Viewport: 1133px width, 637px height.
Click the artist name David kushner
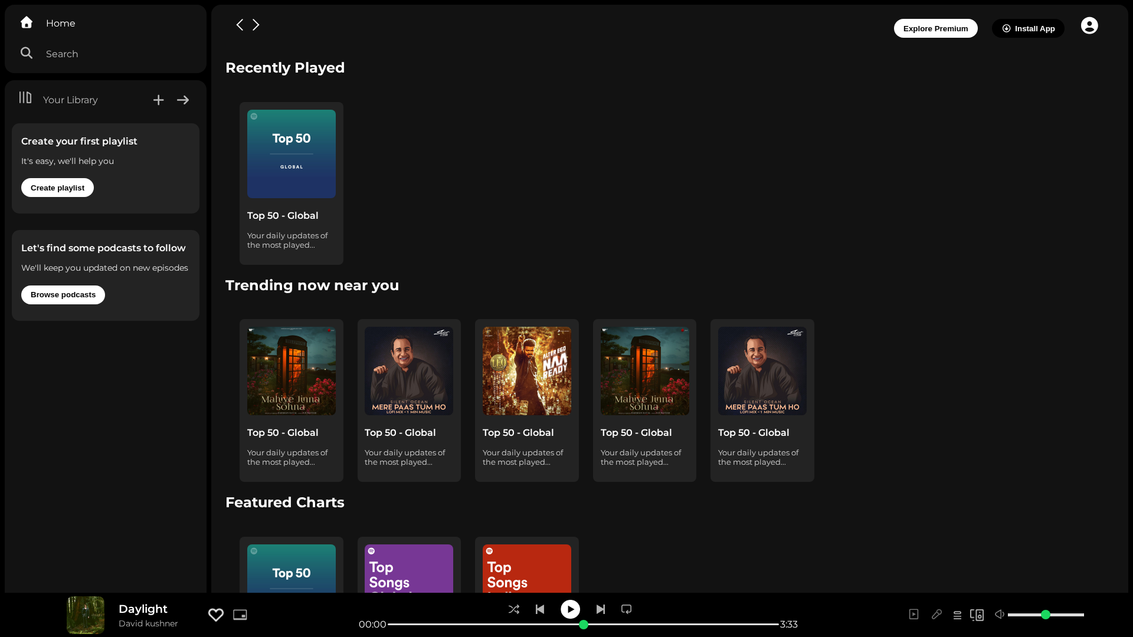[148, 623]
